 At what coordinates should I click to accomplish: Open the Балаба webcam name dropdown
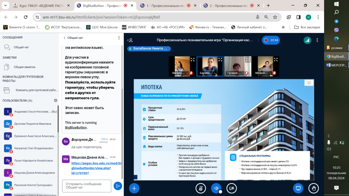click(x=208, y=73)
